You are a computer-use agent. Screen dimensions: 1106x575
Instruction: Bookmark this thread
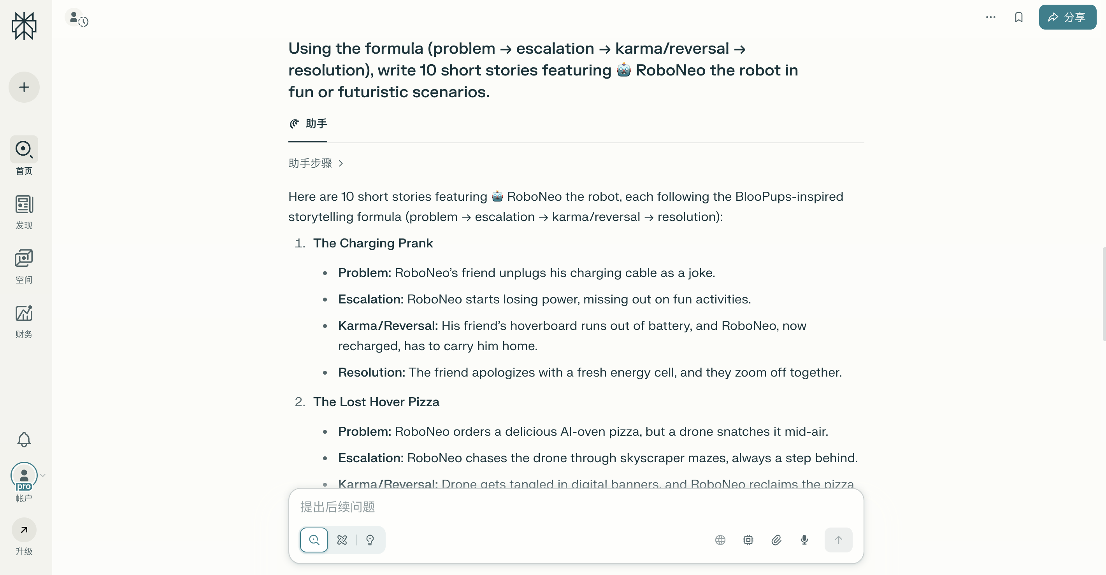click(x=1019, y=17)
